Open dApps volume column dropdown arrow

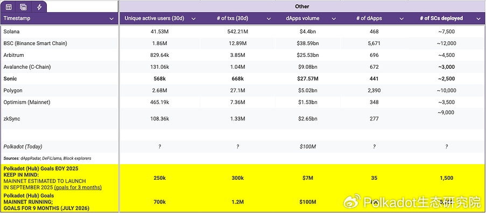[x=334, y=19]
